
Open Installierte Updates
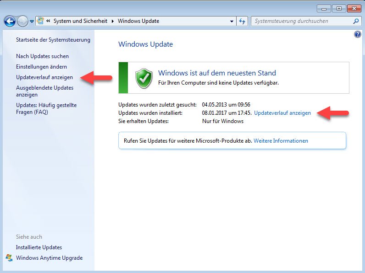pyautogui.click(x=39, y=247)
